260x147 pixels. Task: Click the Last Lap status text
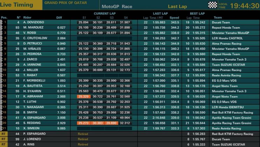point(177,7)
